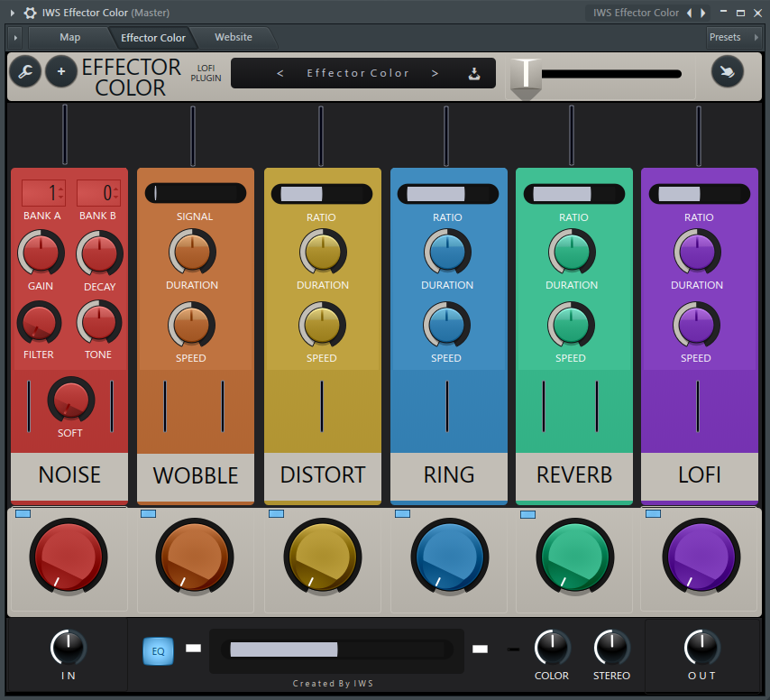This screenshot has width=770, height=700.
Task: Click the STEREO knob
Action: 612,648
